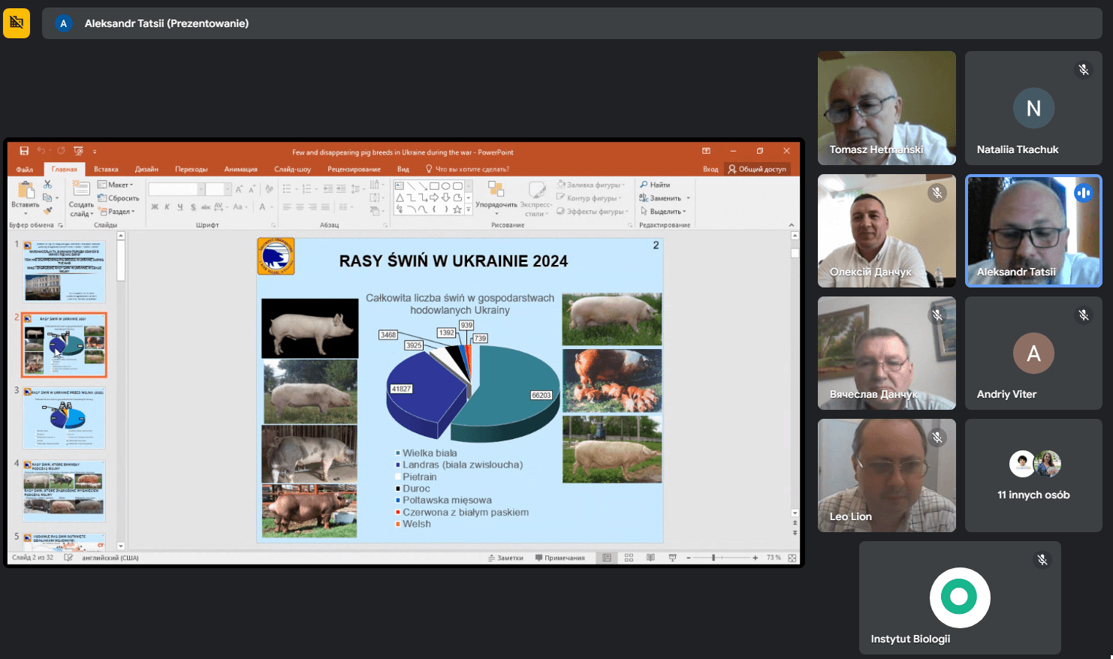This screenshot has height=659, width=1113.
Task: Select the star shape in shapes gallery
Action: 457,209
